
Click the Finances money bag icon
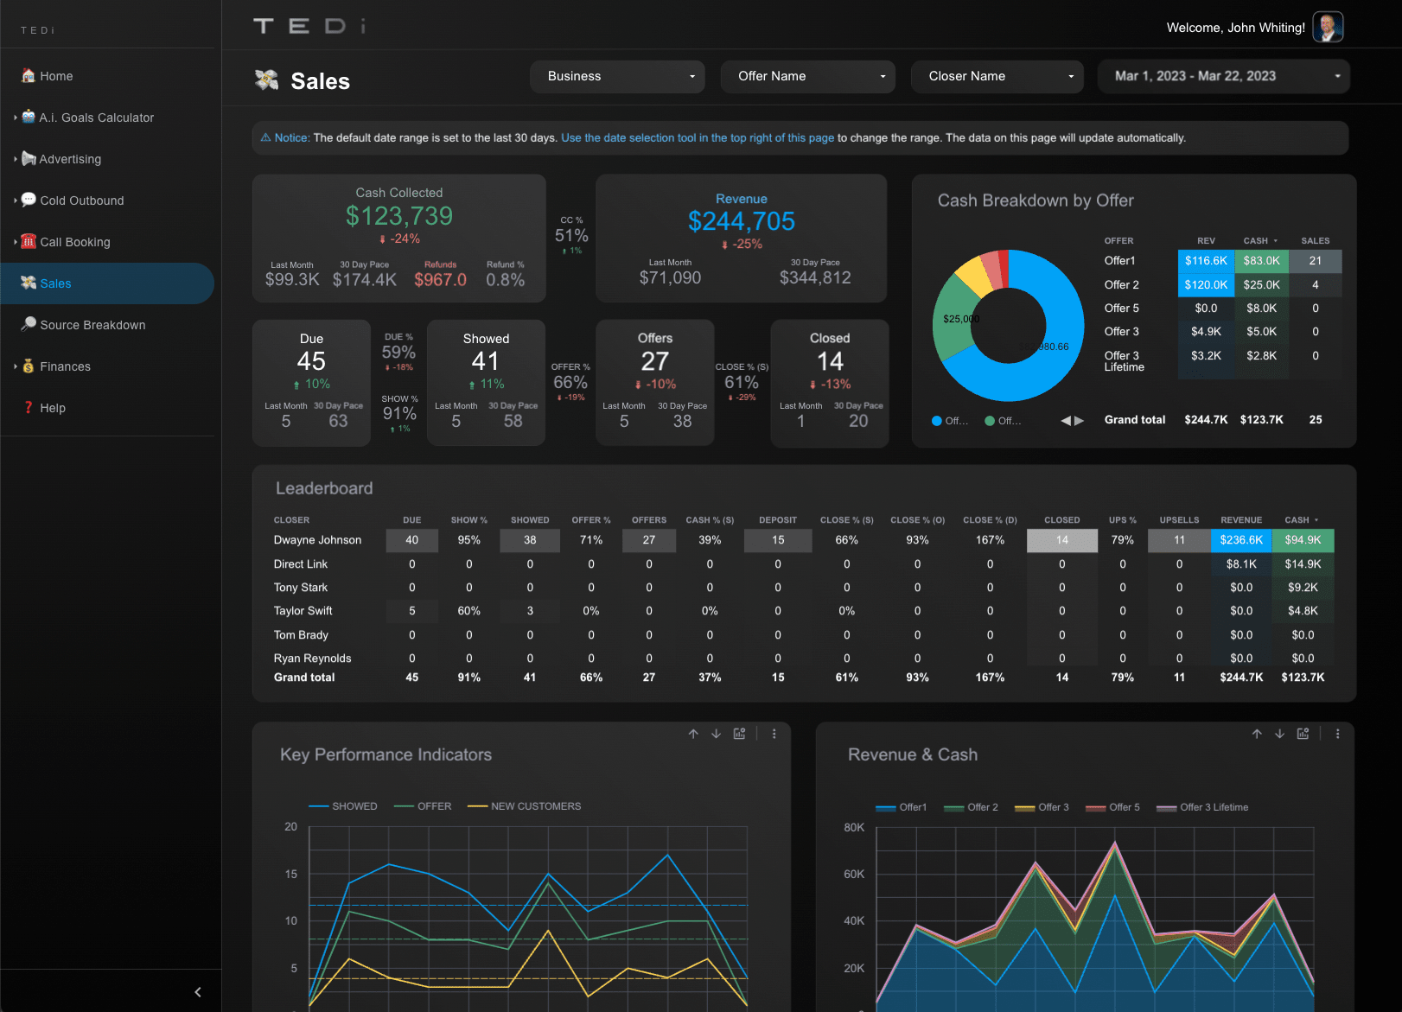click(x=29, y=366)
